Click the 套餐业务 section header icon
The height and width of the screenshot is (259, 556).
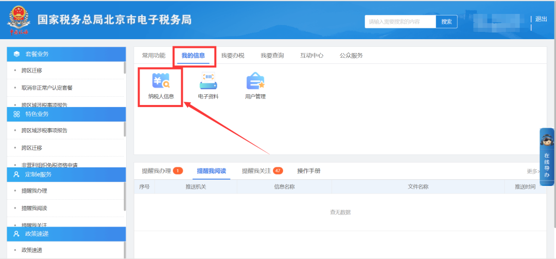[x=16, y=54]
